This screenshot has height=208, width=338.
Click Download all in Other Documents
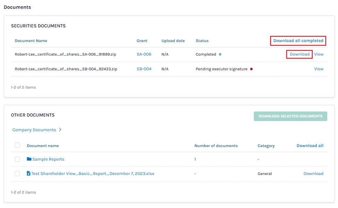click(x=310, y=146)
